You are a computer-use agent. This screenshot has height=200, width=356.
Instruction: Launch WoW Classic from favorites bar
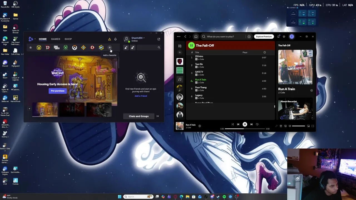pyautogui.click(x=66, y=48)
